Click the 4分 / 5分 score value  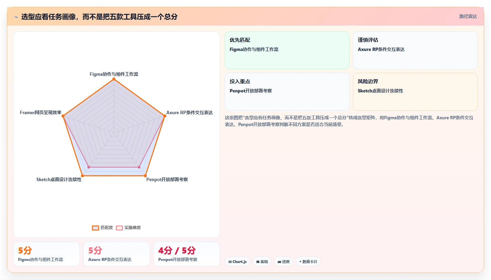point(177,251)
